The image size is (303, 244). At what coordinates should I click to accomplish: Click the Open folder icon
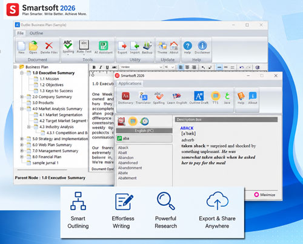(33, 46)
